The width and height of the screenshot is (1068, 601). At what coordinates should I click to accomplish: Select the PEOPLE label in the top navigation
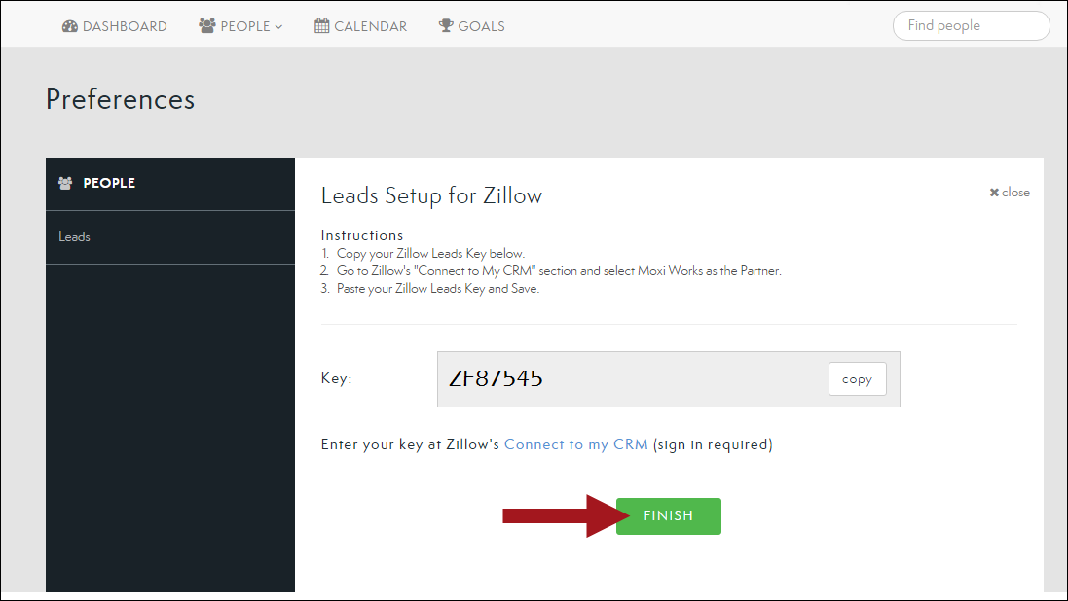pyautogui.click(x=245, y=26)
